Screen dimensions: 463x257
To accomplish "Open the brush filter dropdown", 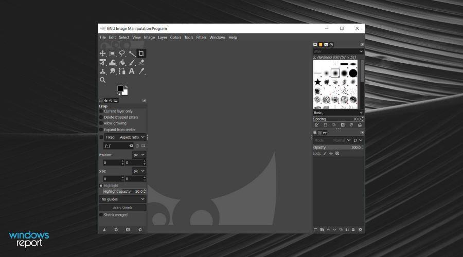I will pos(361,51).
